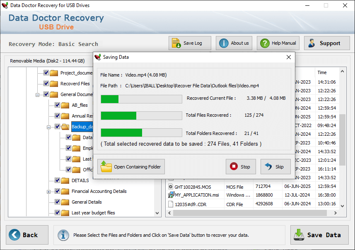The width and height of the screenshot is (355, 250).
Task: Open the Help Manual
Action: pos(278,43)
